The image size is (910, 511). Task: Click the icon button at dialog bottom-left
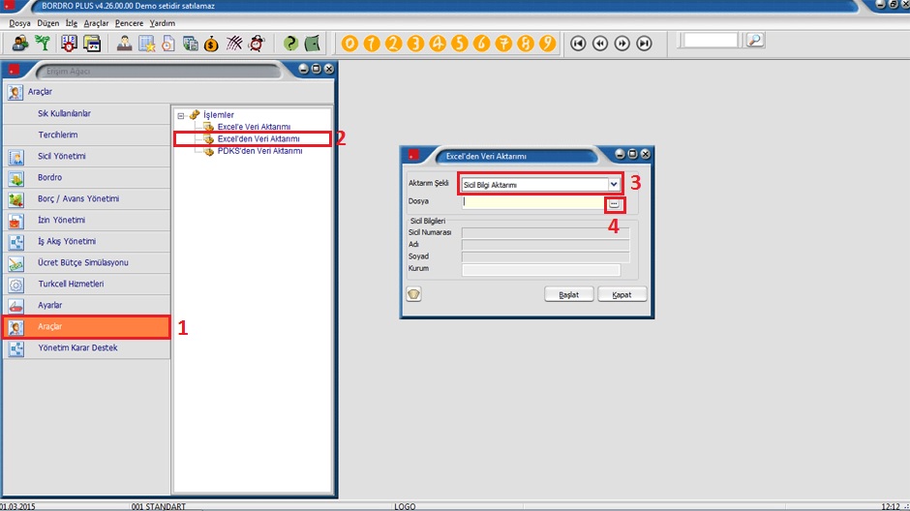(x=413, y=294)
